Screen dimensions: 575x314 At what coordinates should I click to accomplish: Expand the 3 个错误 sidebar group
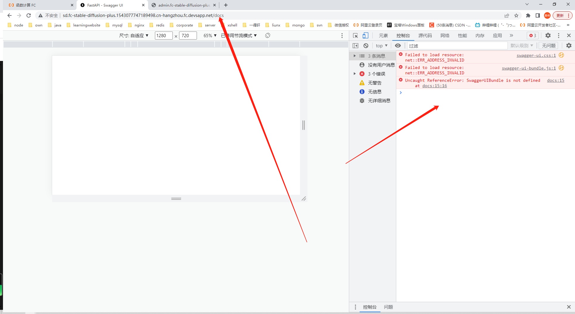[x=355, y=74]
